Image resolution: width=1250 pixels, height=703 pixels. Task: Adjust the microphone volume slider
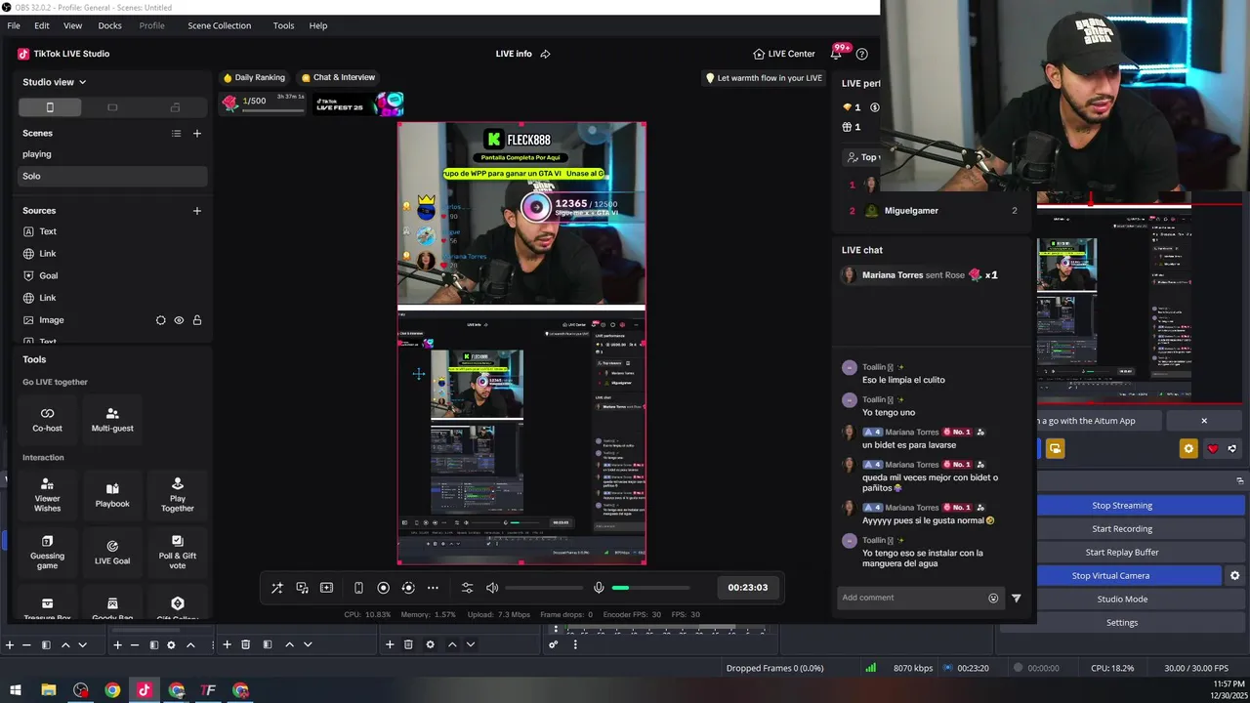650,588
